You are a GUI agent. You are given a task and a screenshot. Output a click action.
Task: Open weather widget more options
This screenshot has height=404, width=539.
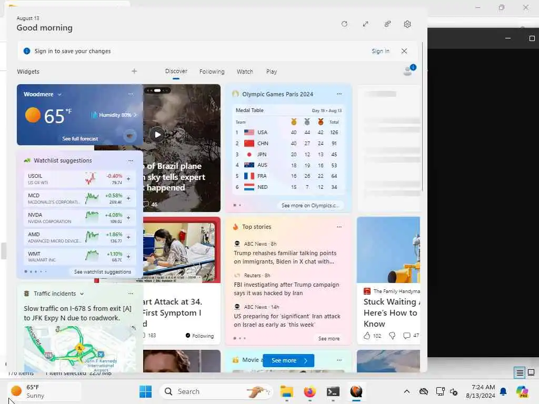tap(131, 94)
